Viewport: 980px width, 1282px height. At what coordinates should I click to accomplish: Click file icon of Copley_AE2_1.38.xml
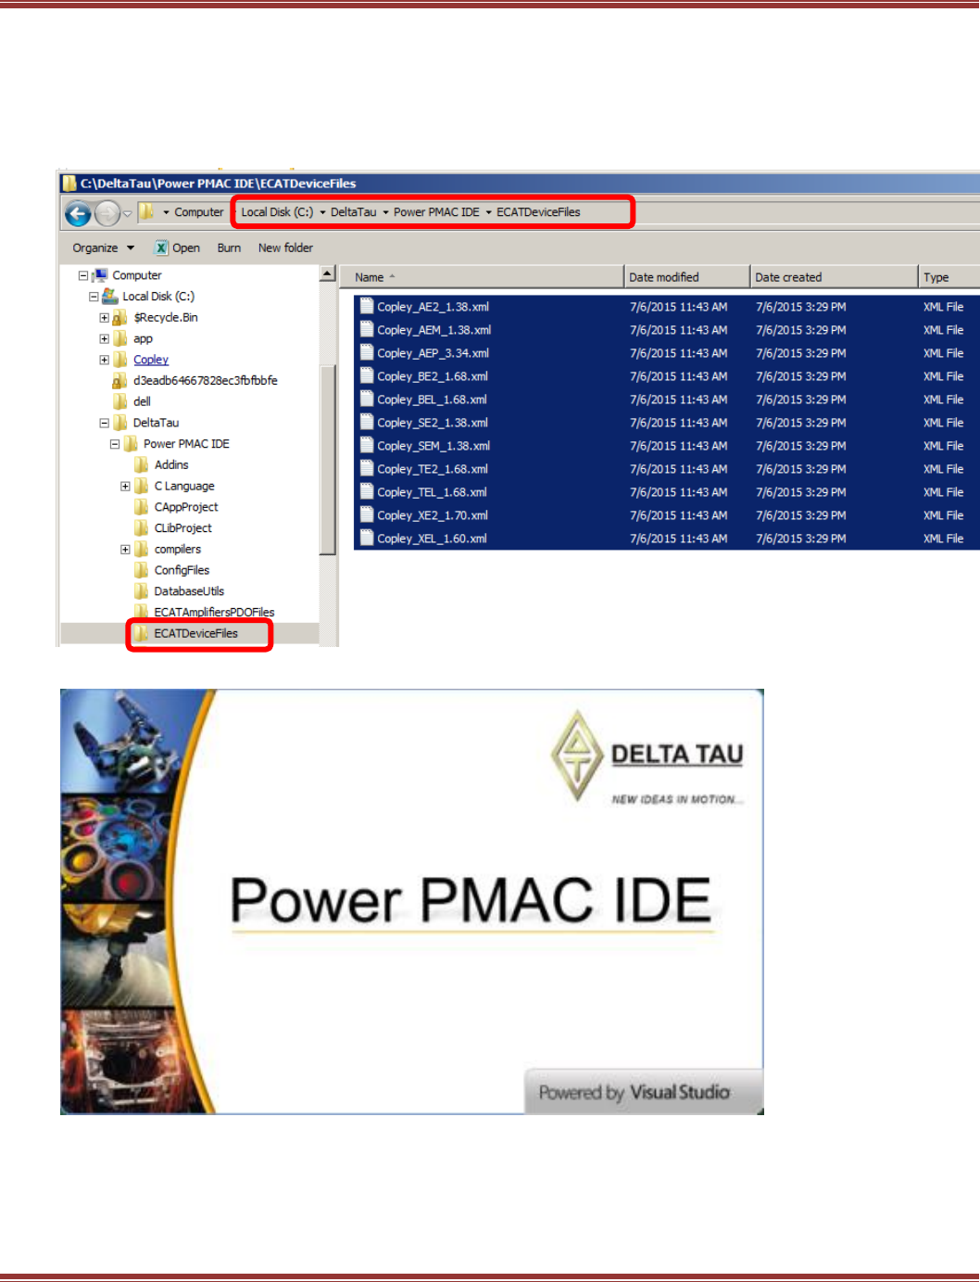click(x=367, y=306)
